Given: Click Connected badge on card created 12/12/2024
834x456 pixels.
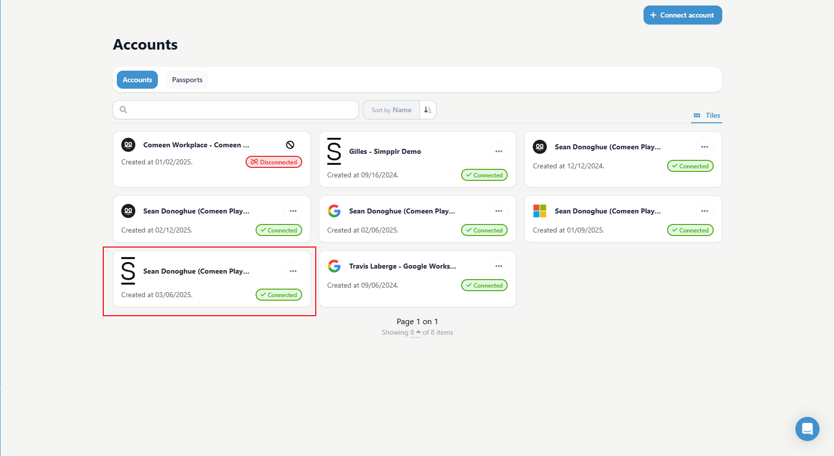Looking at the screenshot, I should point(690,166).
